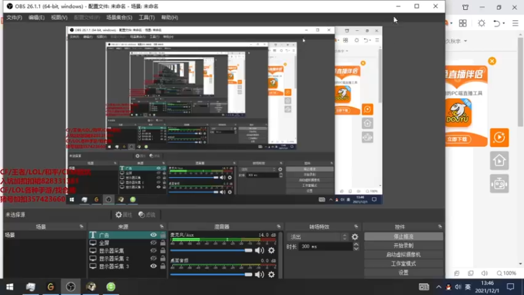Image resolution: width=524 pixels, height=295 pixels.
Task: Select 场景 in the scenes list
Action: point(45,235)
